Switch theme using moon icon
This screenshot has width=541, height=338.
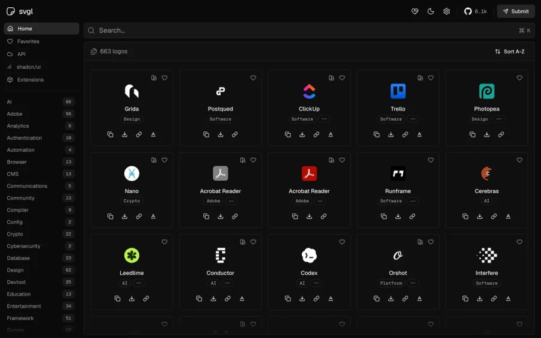point(430,11)
